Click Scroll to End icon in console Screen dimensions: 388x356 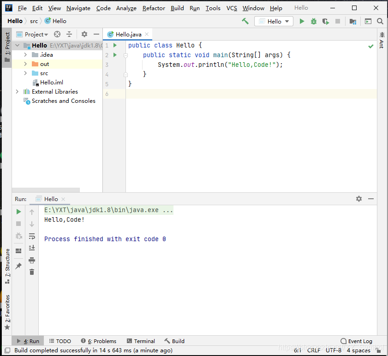(x=32, y=248)
